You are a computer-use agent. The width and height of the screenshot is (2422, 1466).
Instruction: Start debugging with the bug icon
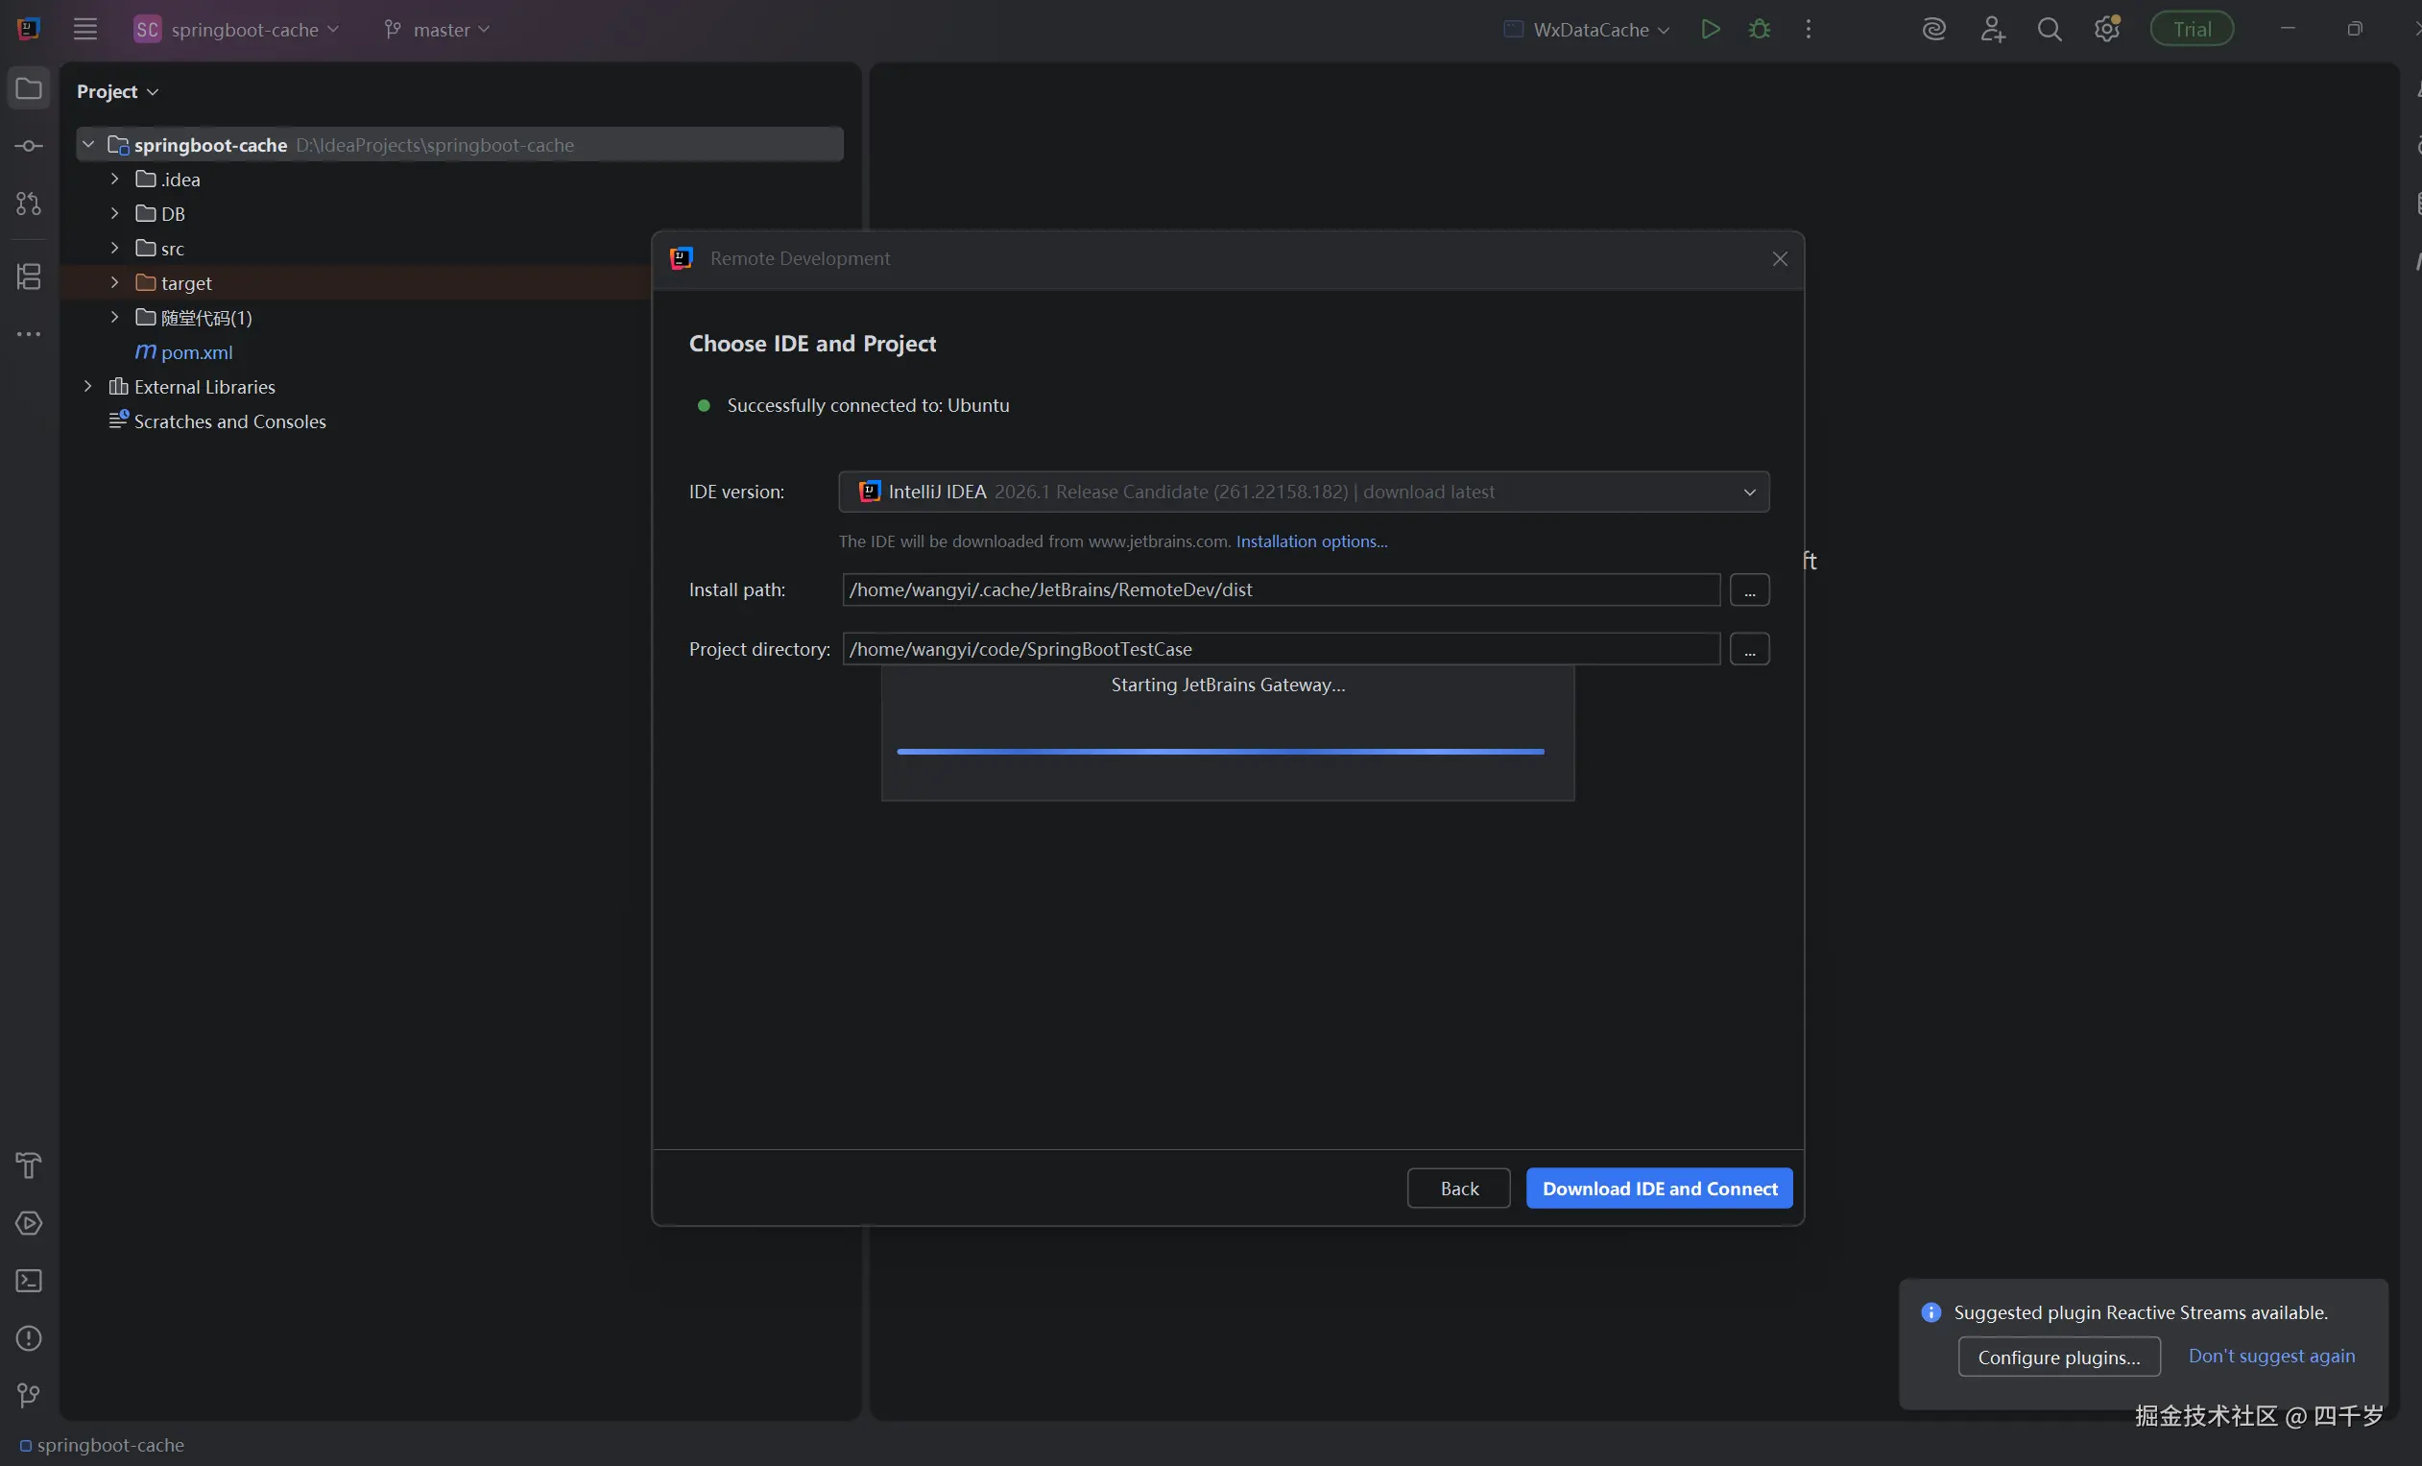(x=1760, y=30)
